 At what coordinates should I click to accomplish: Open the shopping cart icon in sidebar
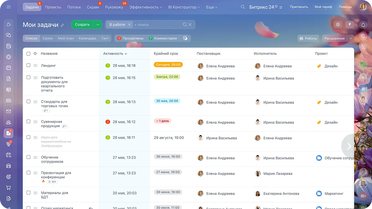(x=9, y=188)
